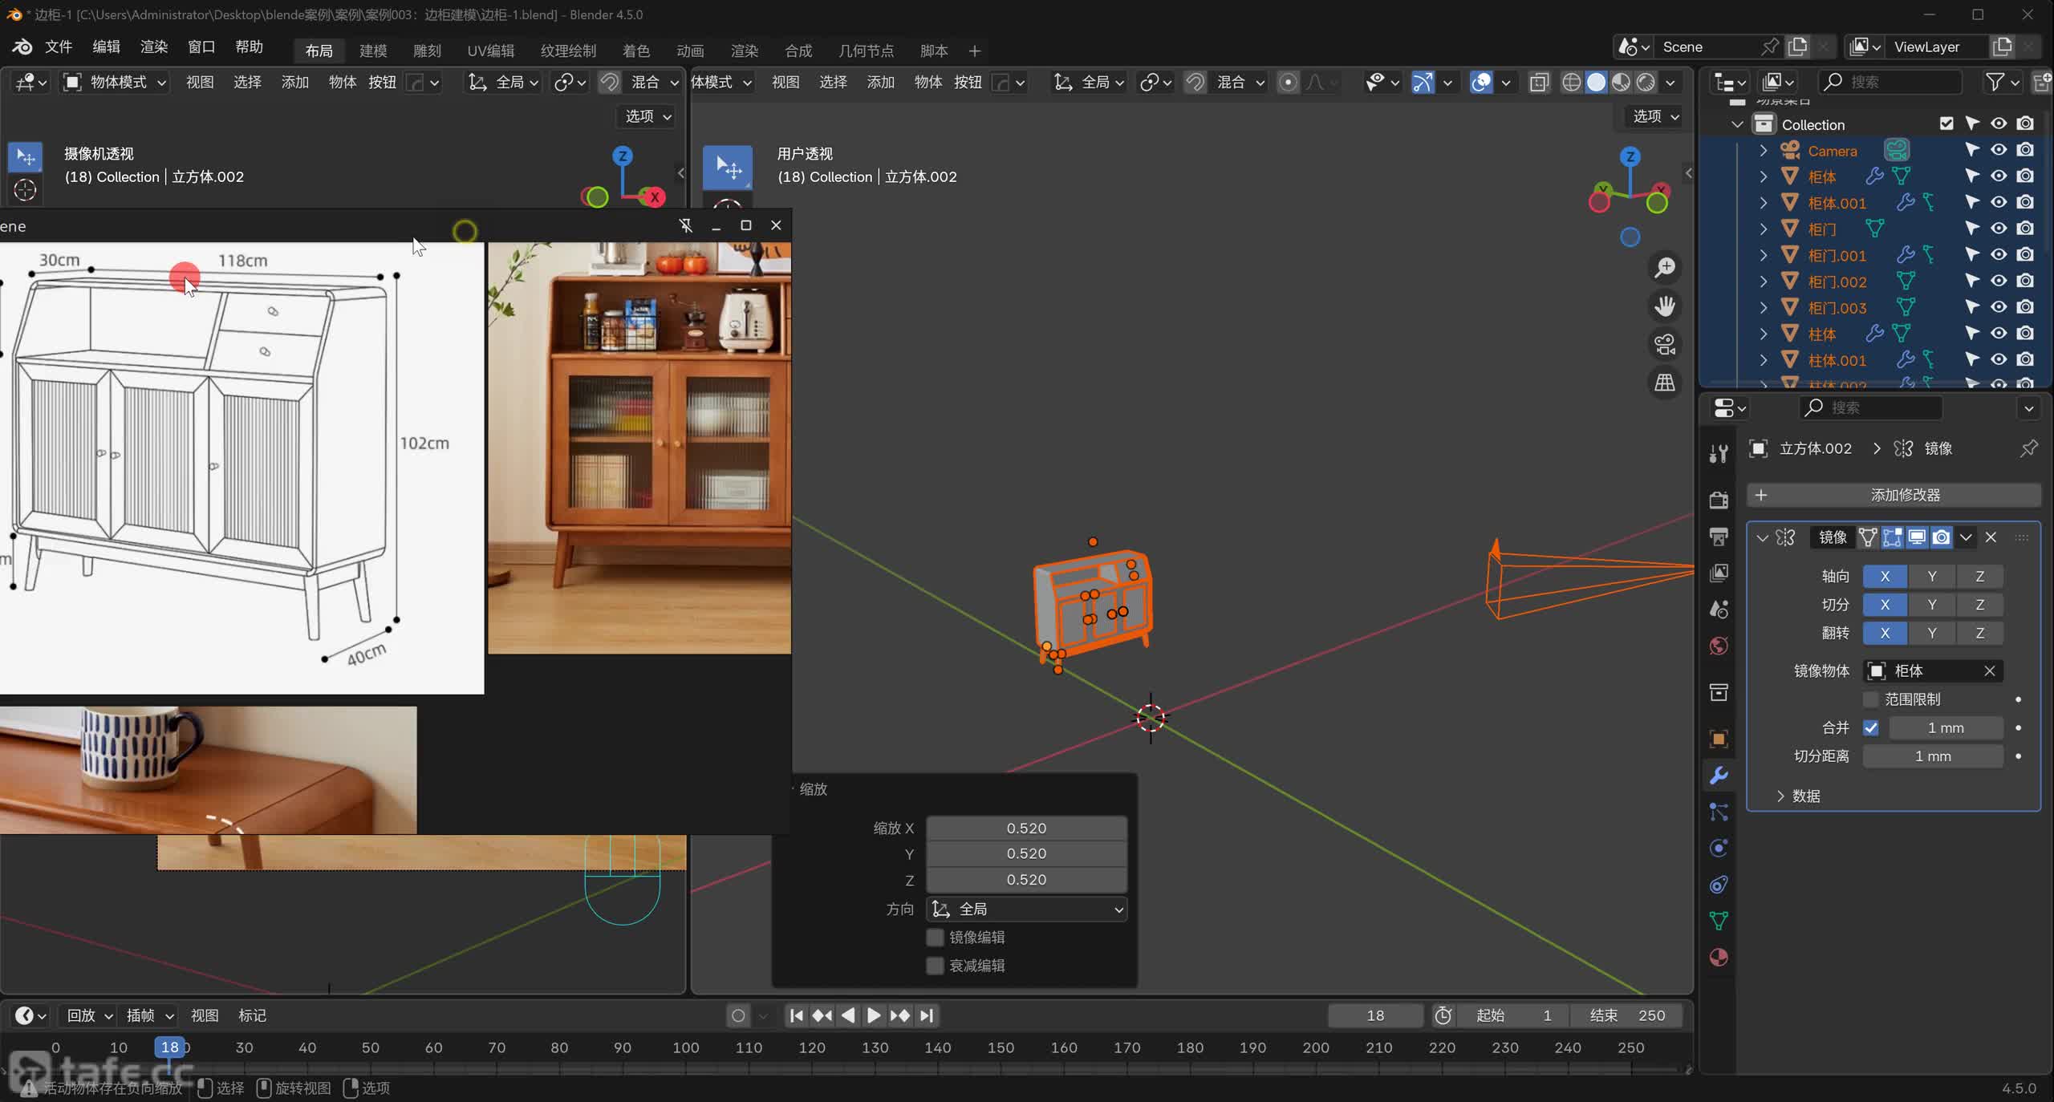Click the zoom view magnifier icon
2054x1102 pixels.
coord(1665,267)
